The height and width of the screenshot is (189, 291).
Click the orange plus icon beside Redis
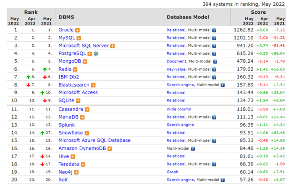pos(75,69)
